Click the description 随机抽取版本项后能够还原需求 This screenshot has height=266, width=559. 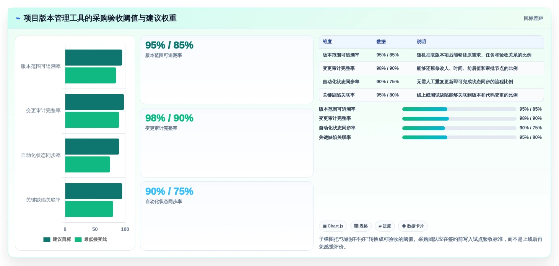pyautogui.click(x=474, y=55)
